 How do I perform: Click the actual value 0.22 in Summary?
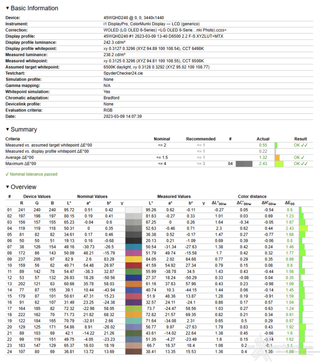coord(263,152)
